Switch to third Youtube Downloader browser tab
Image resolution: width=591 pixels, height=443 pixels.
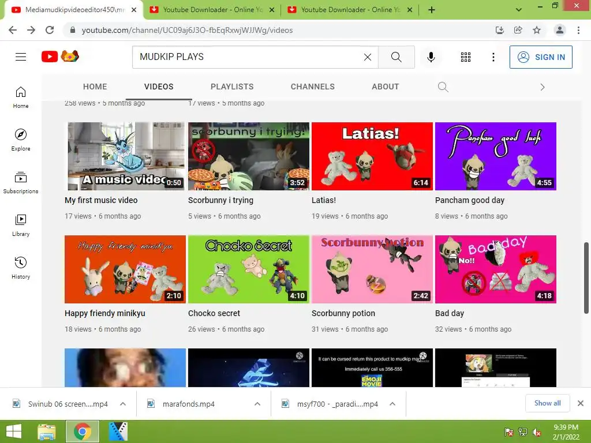(x=350, y=10)
